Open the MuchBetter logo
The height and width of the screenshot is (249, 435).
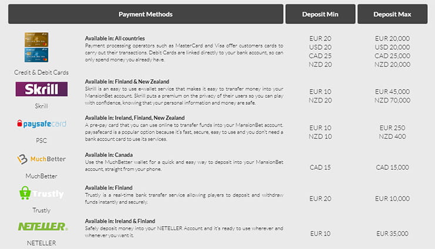pyautogui.click(x=41, y=159)
